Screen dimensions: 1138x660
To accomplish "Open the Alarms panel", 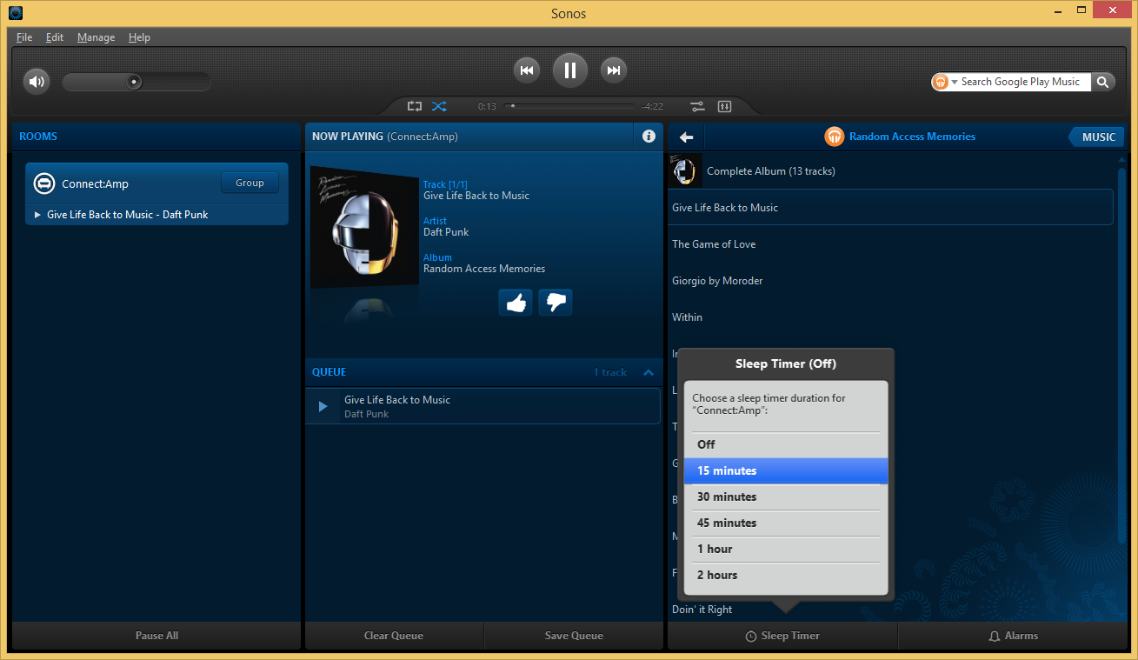I will coord(1014,636).
